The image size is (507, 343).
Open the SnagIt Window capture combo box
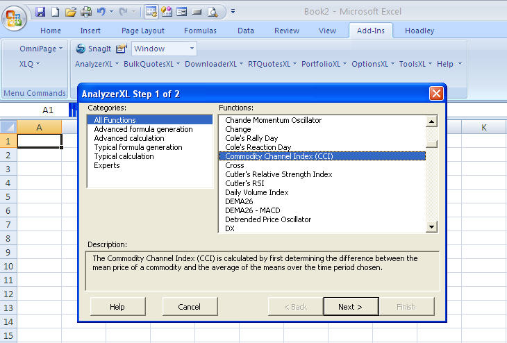coord(165,49)
